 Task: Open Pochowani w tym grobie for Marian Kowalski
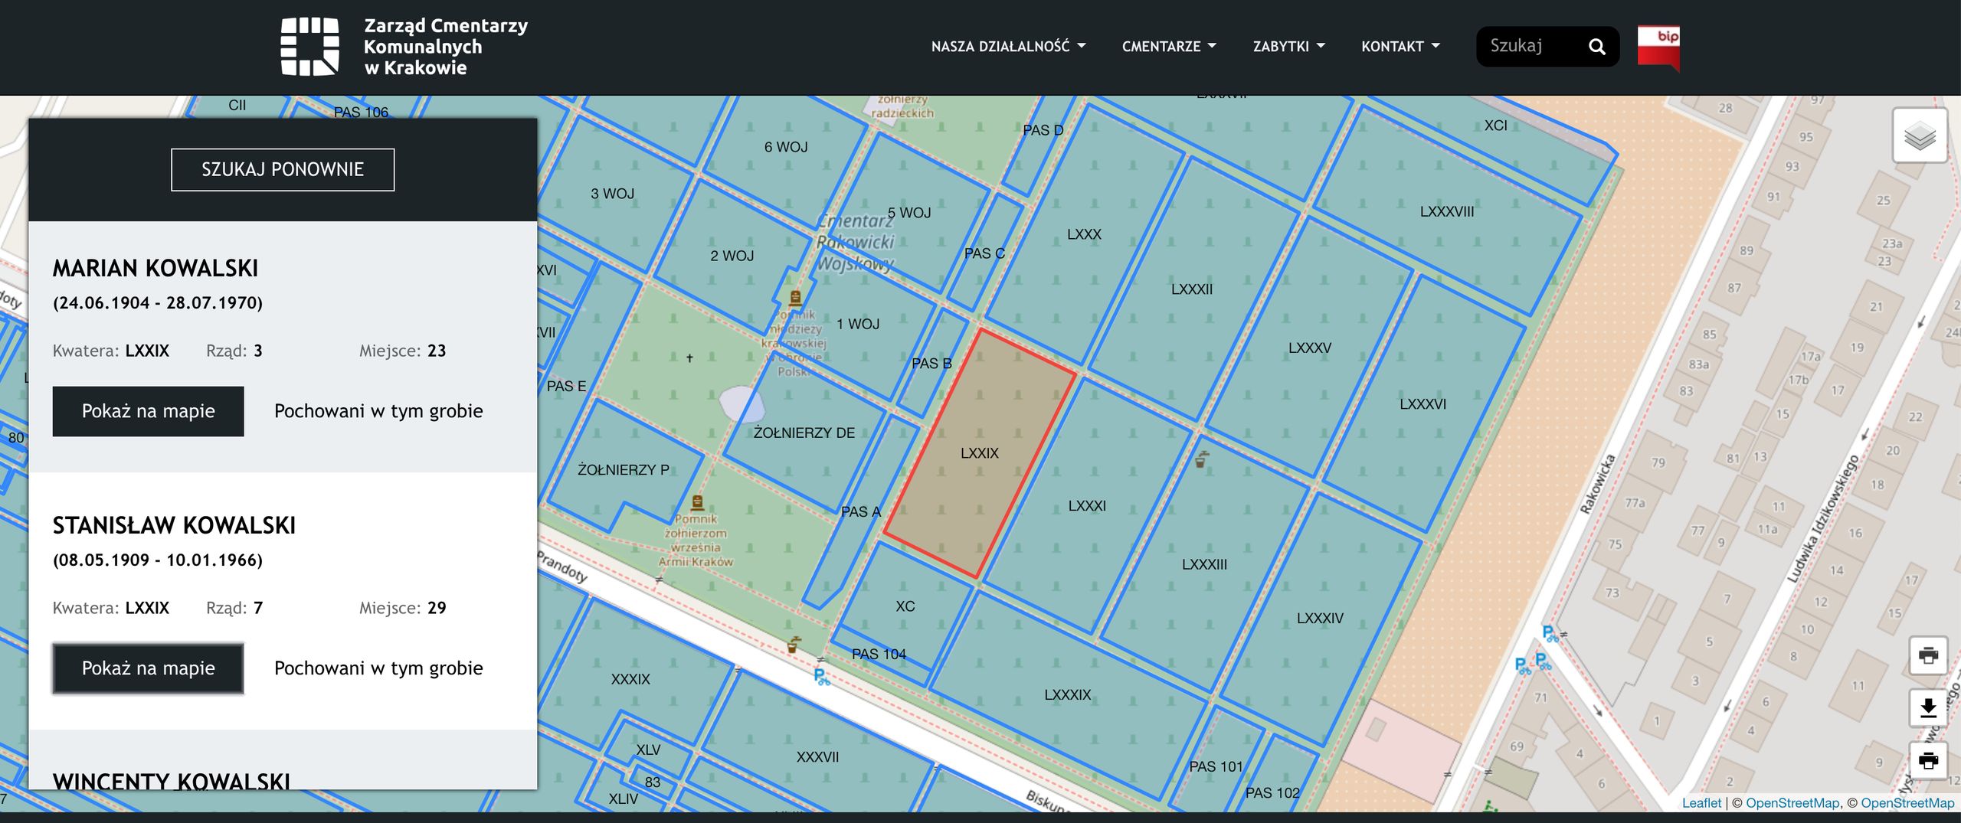click(378, 411)
